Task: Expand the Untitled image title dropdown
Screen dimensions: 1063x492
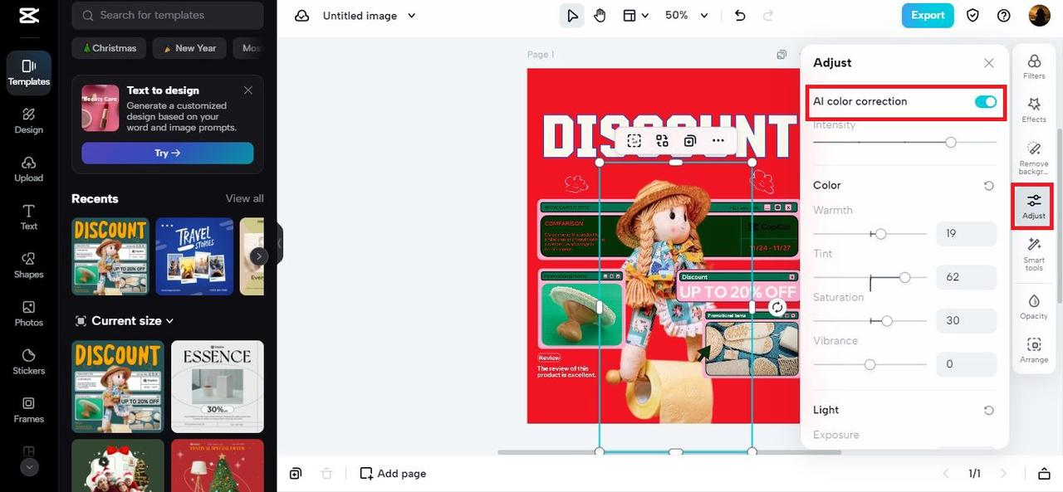Action: click(x=412, y=16)
